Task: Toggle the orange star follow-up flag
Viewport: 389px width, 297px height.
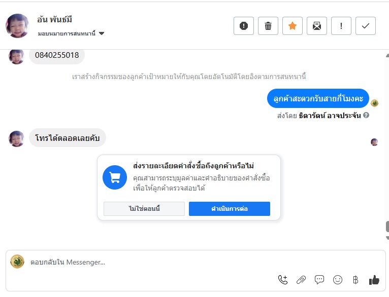Action: coord(292,26)
